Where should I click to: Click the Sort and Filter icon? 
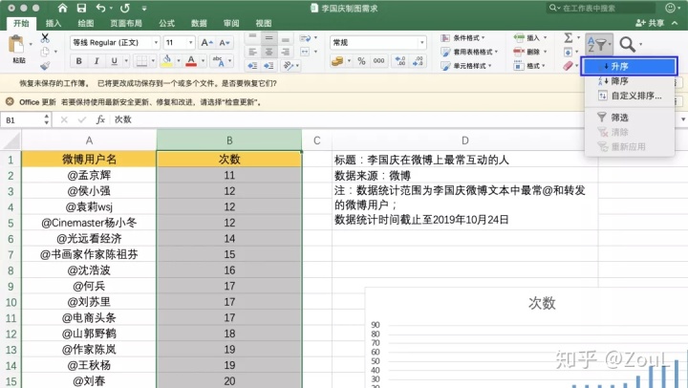coord(598,44)
